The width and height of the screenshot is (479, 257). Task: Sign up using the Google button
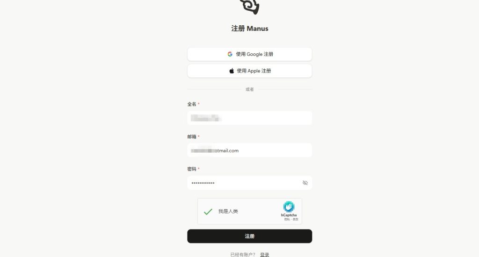(250, 54)
